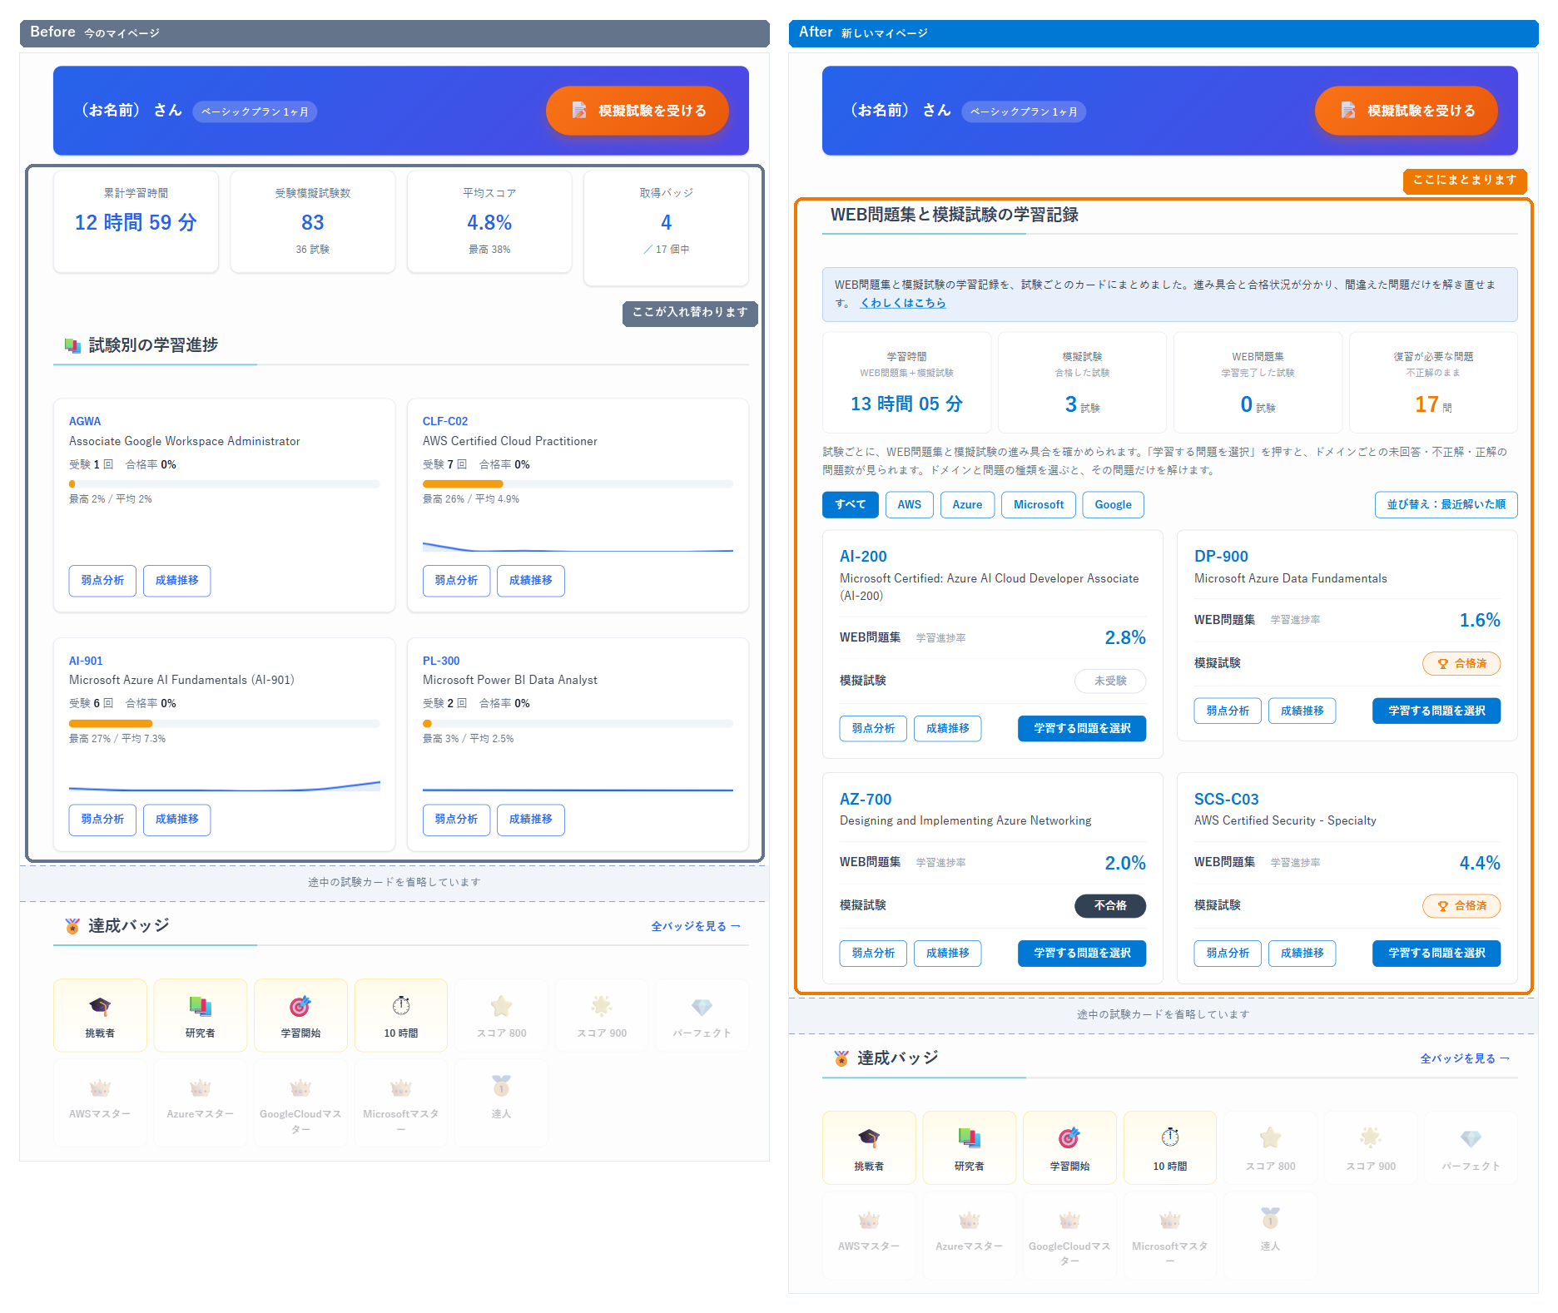The image size is (1558, 1313).
Task: Switch to the AWS filter tab
Action: tap(910, 504)
